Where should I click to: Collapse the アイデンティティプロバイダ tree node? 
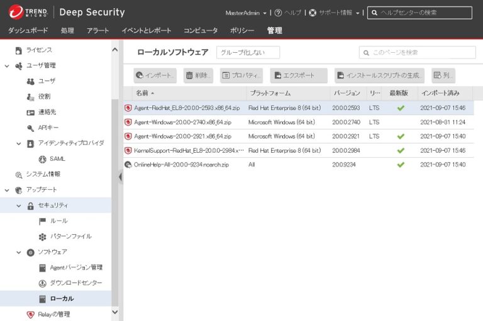(19, 144)
